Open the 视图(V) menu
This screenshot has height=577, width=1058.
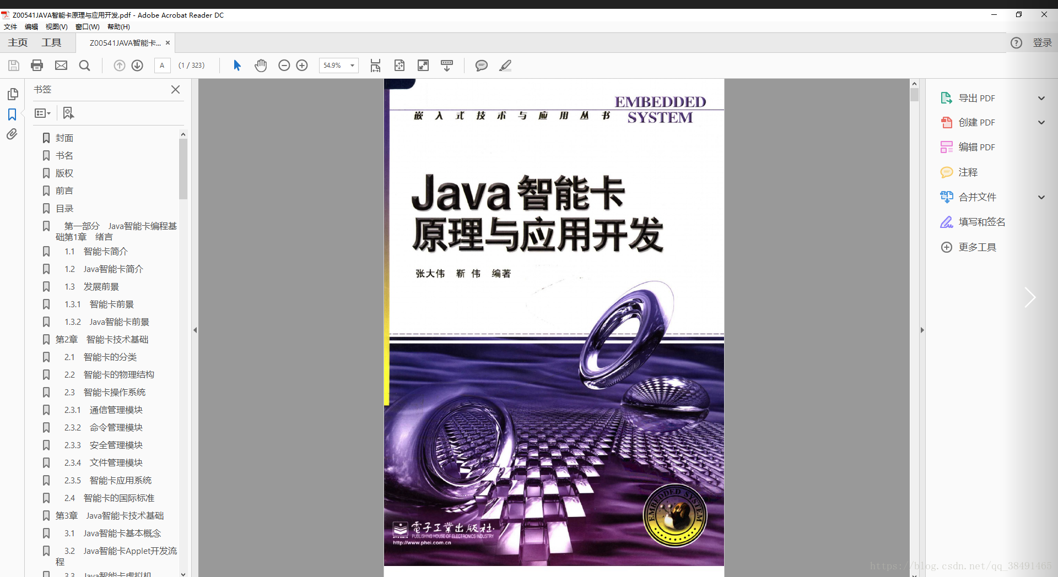tap(56, 26)
